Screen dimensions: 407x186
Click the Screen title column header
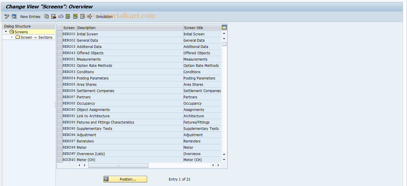pos(202,28)
